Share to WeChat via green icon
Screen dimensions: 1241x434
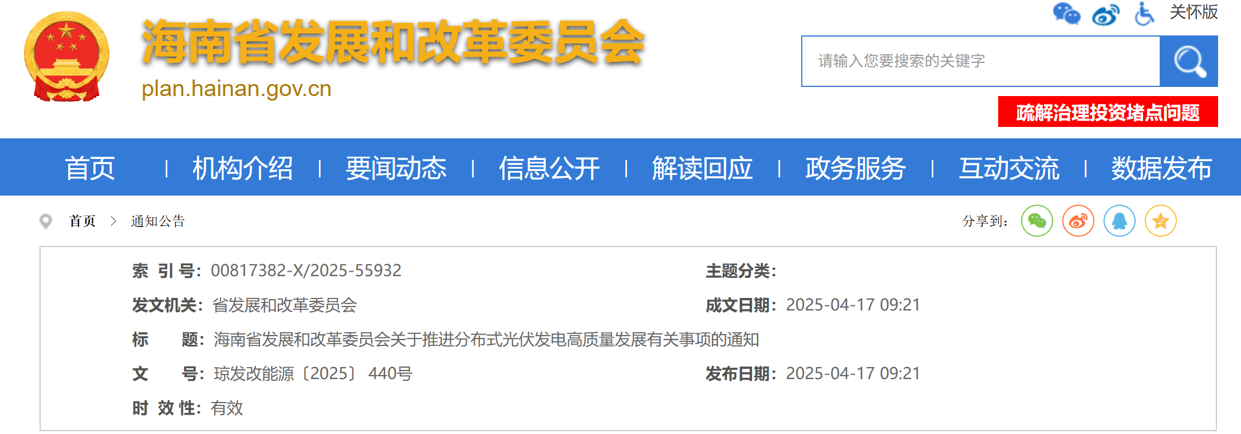1037,221
